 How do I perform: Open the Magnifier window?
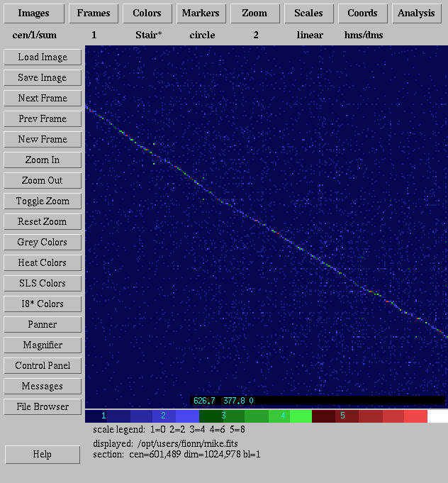coord(43,345)
